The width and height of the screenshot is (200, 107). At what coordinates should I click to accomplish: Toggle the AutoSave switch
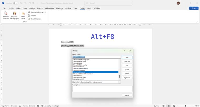pos(16,3)
